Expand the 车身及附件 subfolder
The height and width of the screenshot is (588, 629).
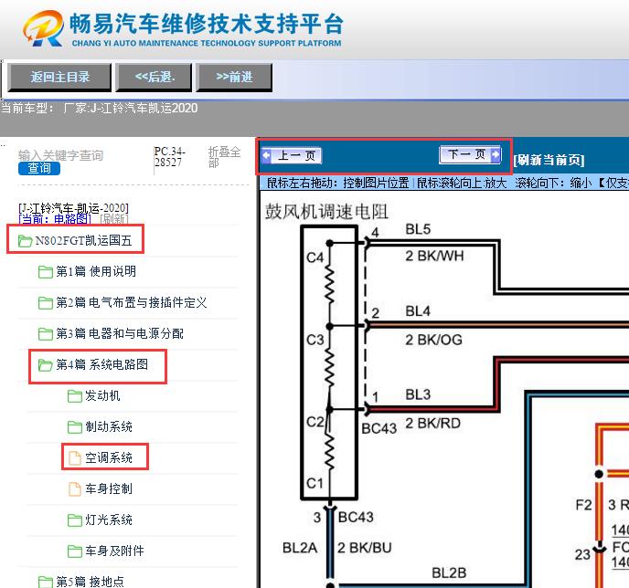(114, 551)
